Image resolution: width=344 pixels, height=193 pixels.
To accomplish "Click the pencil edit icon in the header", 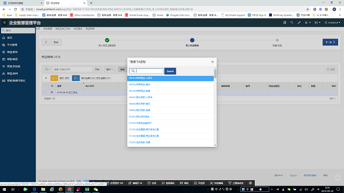I will click(299, 23).
